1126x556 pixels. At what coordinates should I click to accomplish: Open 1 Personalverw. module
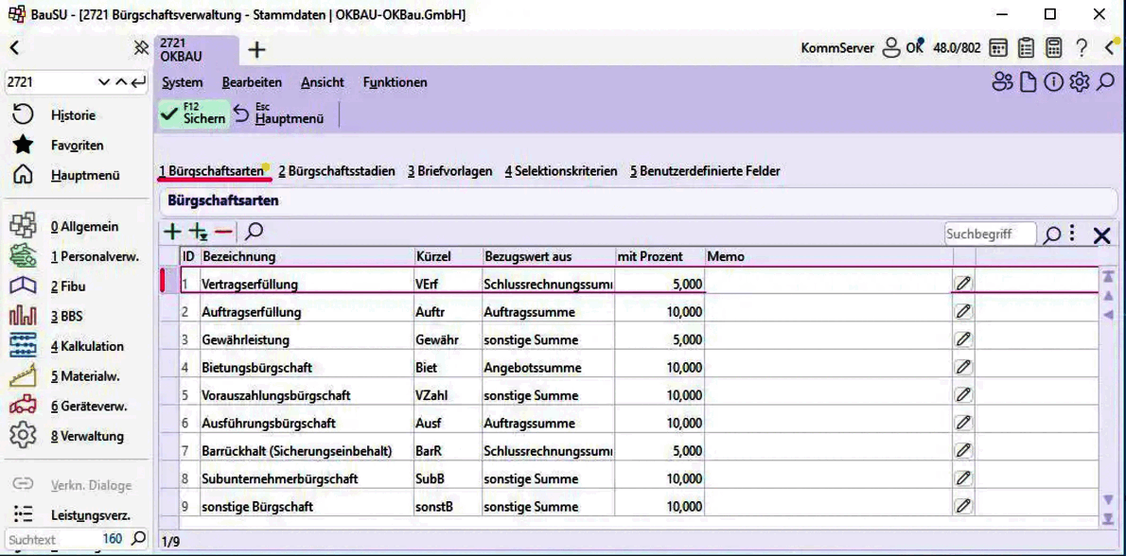pos(95,256)
